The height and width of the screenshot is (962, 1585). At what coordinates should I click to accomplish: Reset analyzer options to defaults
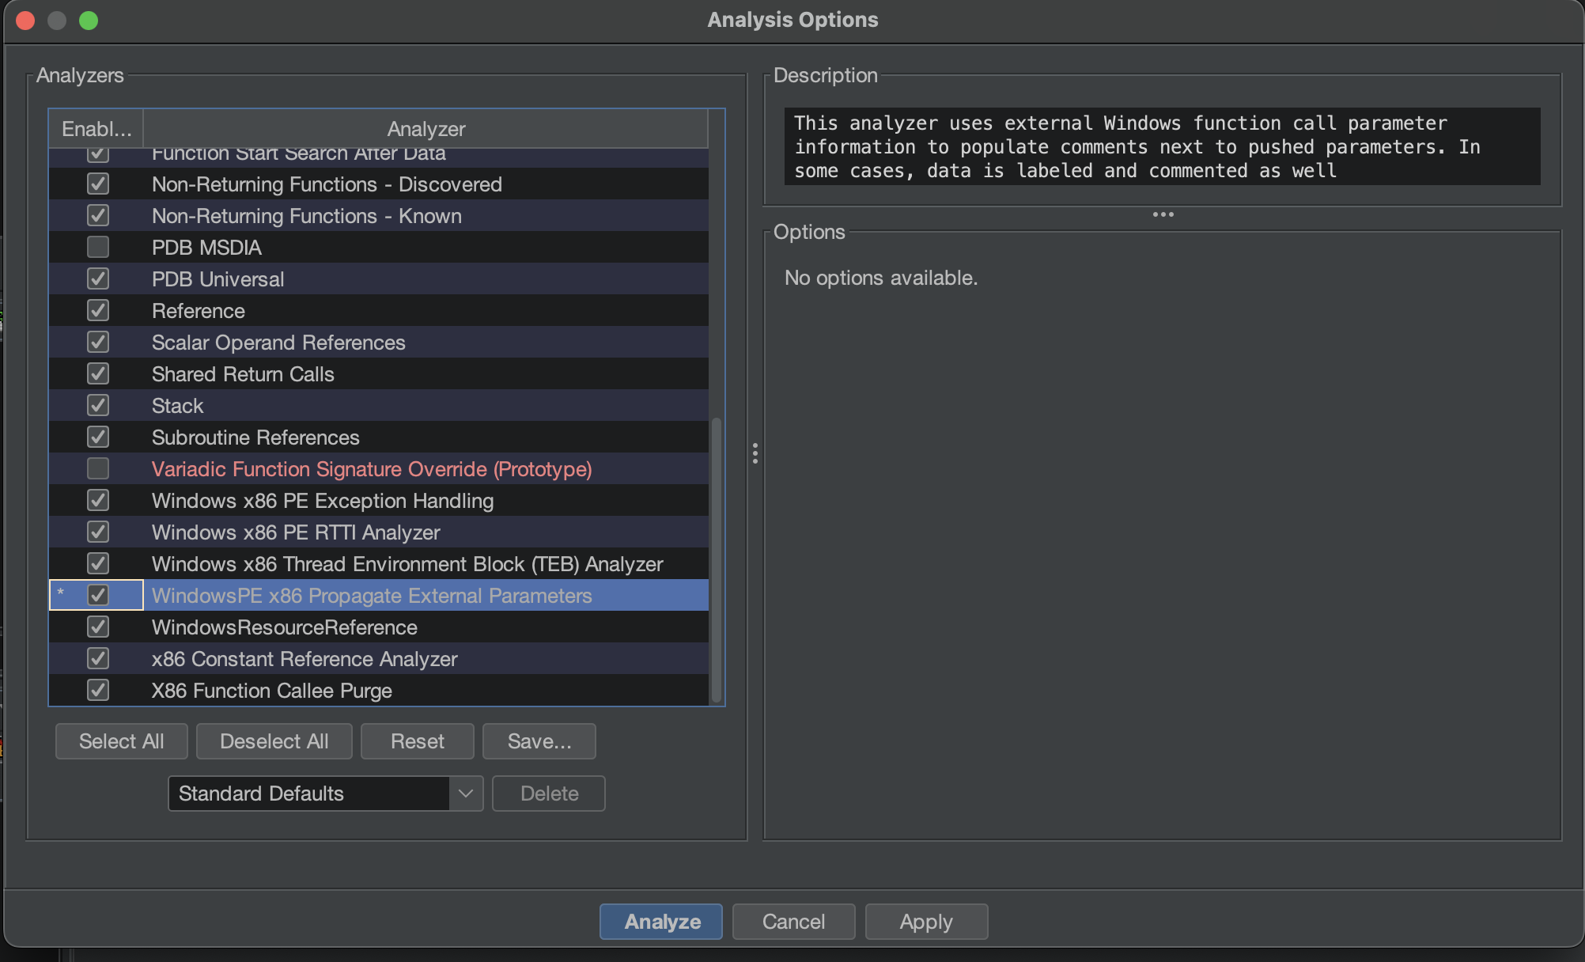pos(418,741)
